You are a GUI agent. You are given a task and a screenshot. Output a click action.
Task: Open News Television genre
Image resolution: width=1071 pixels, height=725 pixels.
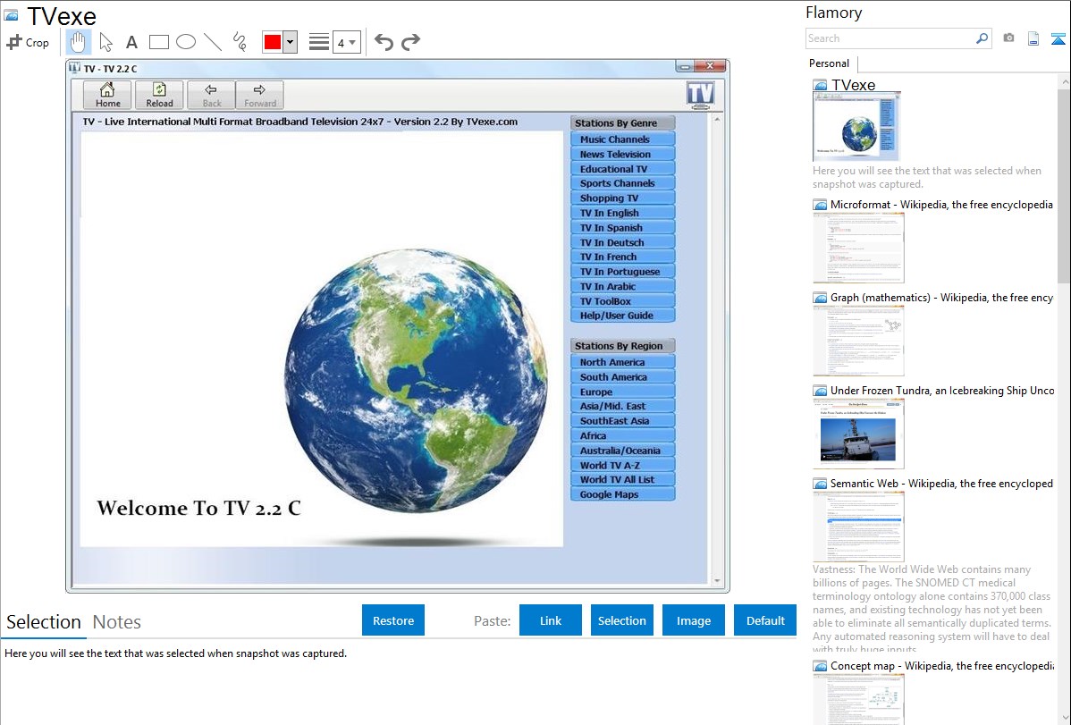pos(622,155)
